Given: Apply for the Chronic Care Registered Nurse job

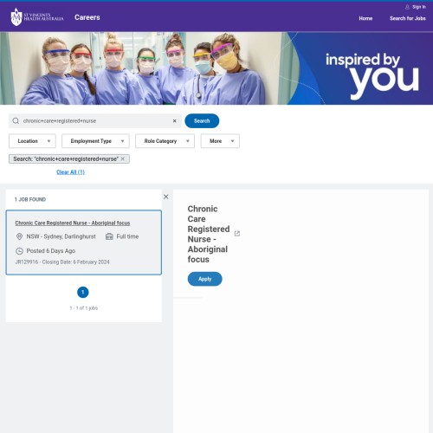Looking at the screenshot, I should (x=204, y=279).
